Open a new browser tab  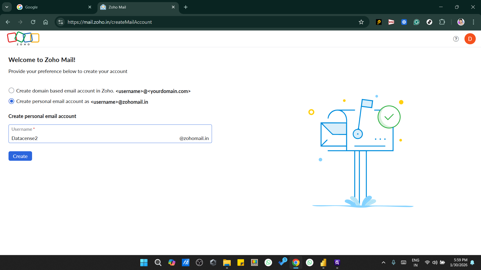pyautogui.click(x=186, y=7)
